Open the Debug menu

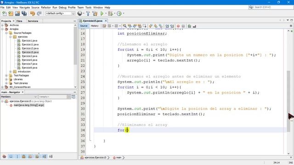point(62,7)
